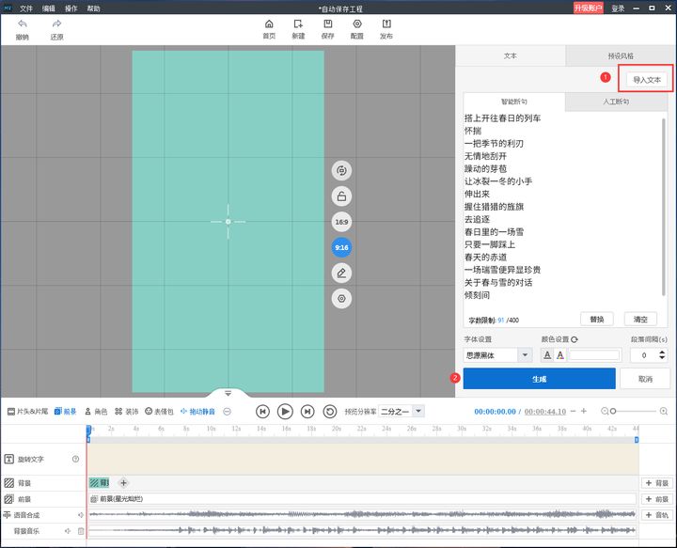677x548 pixels.
Task: Go to 首页 home icon
Action: click(x=269, y=23)
